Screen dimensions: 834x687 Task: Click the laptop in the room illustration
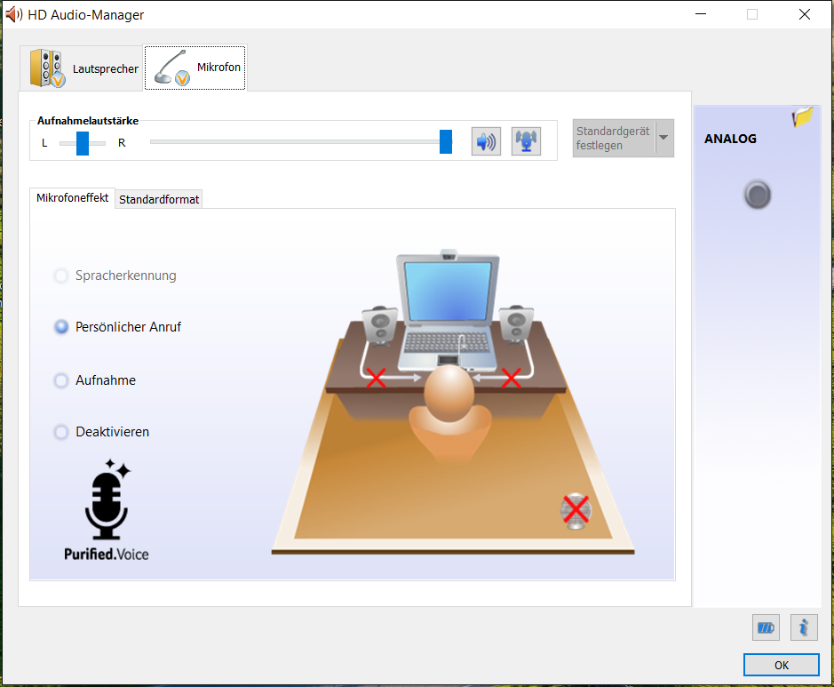pos(448,308)
